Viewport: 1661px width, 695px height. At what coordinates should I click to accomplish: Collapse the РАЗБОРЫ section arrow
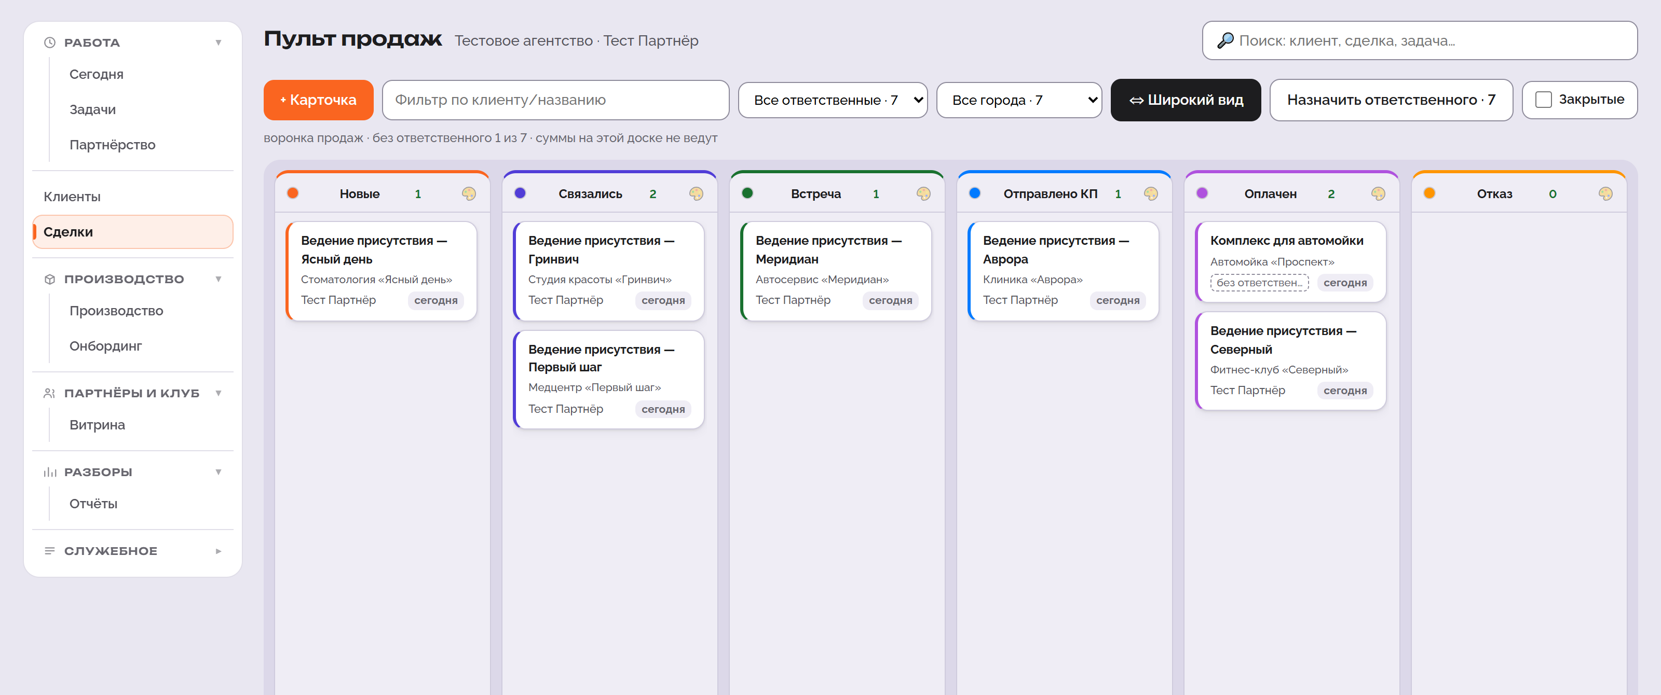tap(219, 472)
